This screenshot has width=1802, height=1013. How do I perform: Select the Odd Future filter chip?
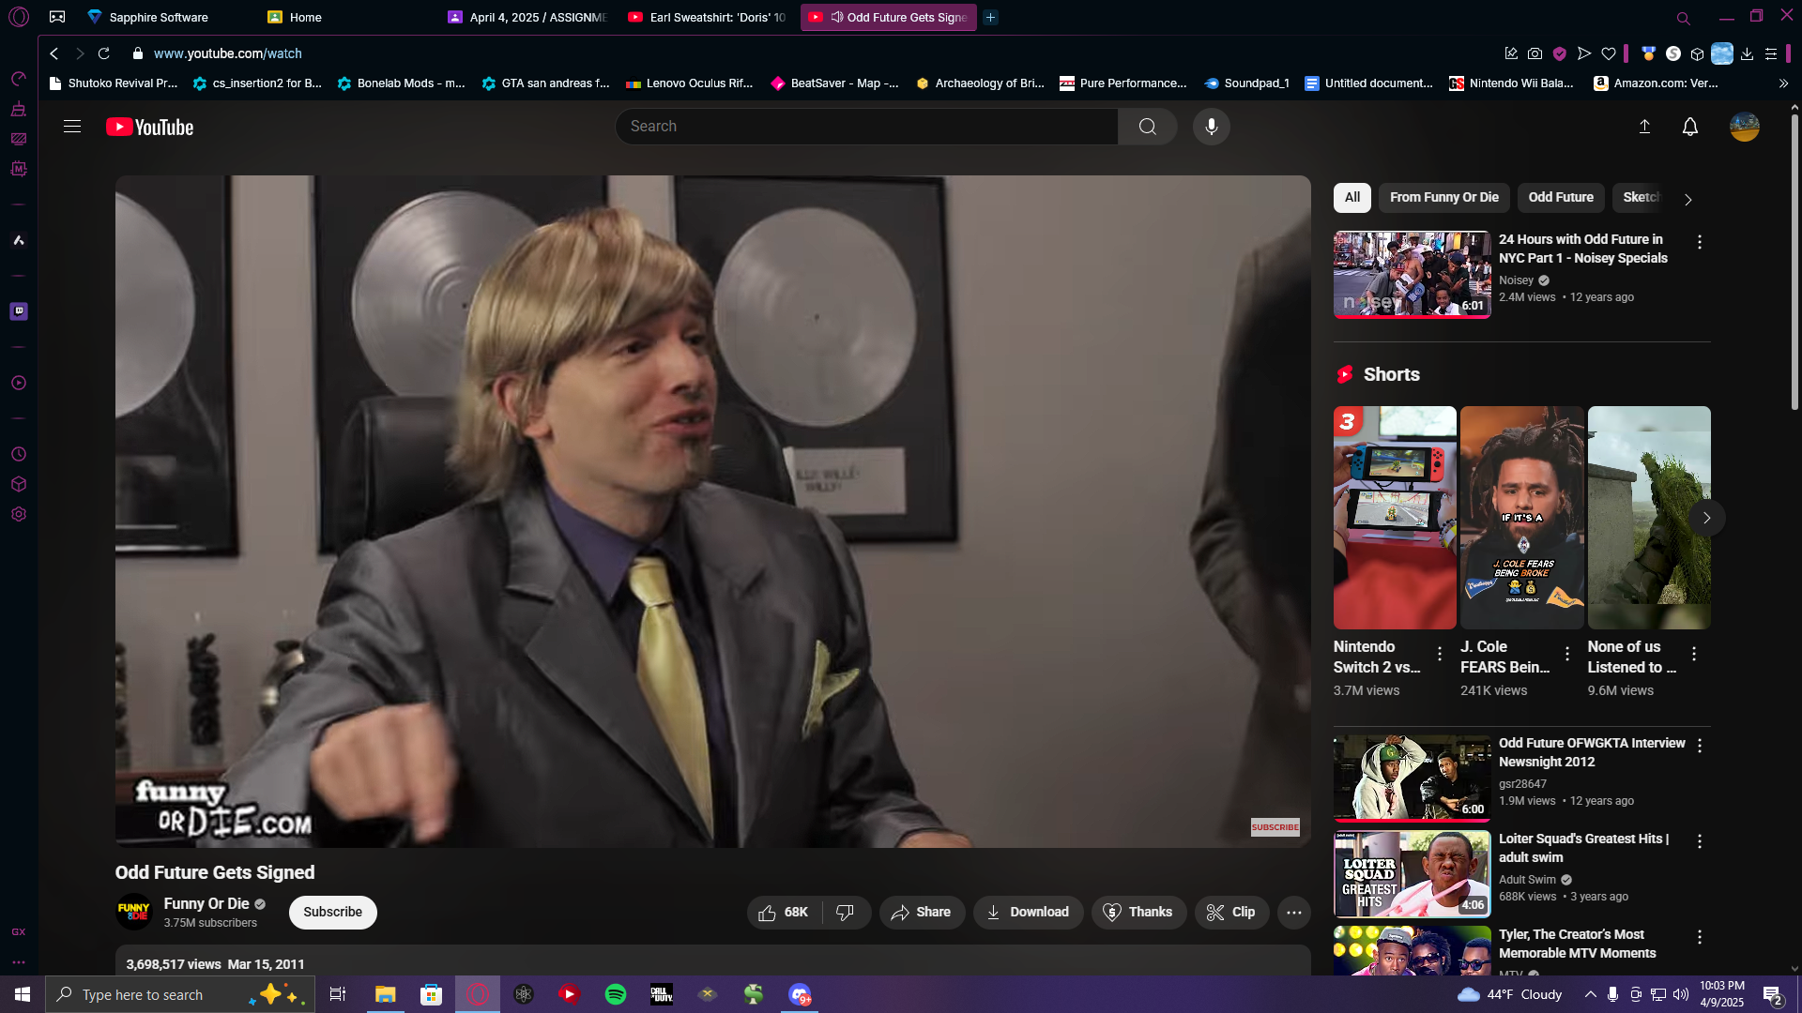tap(1560, 198)
